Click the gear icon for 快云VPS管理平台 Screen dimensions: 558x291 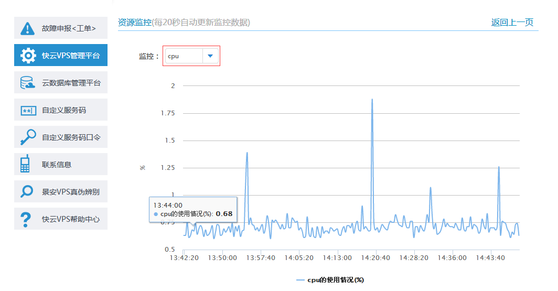[27, 56]
